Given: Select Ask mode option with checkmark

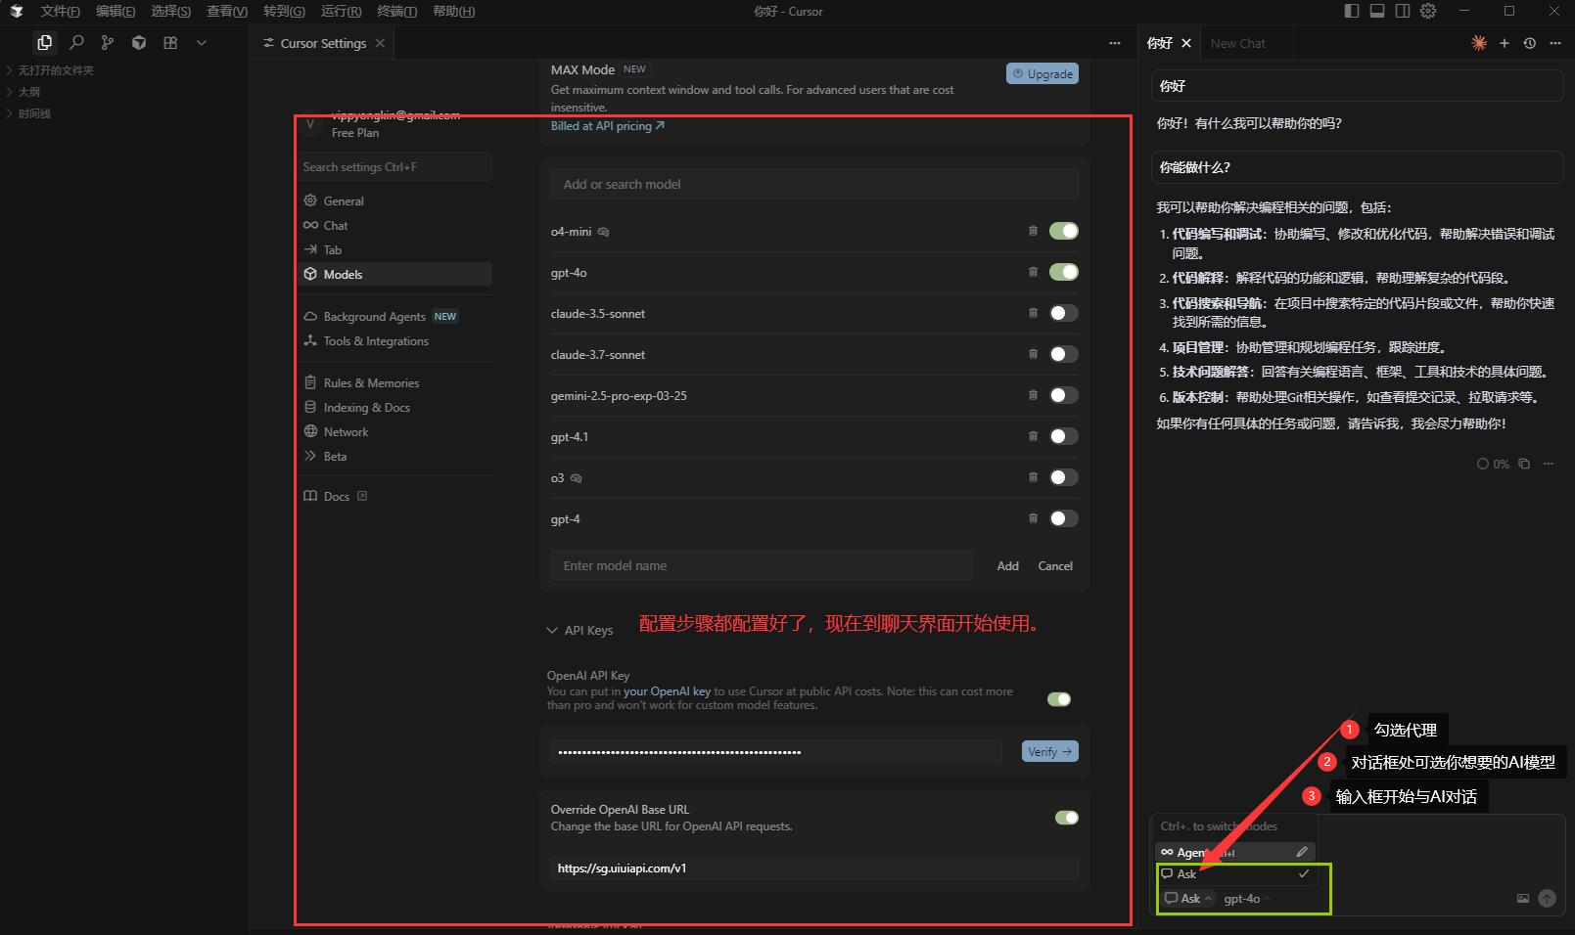Looking at the screenshot, I should pyautogui.click(x=1234, y=873).
